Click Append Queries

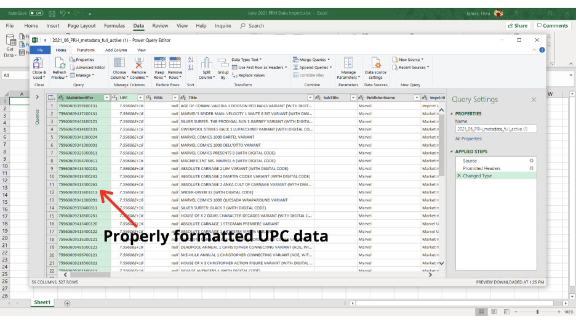(x=313, y=67)
